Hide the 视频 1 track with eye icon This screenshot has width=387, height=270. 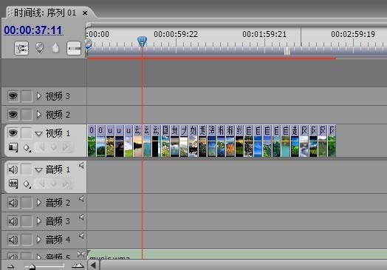(x=13, y=133)
